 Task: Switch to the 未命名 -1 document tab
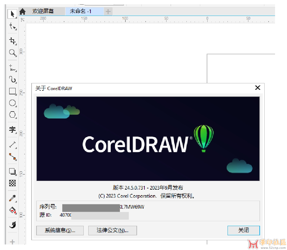[x=81, y=11]
